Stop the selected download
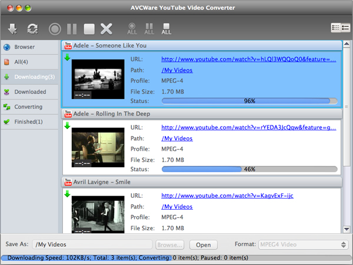Screen dimensions: 353x265 89,29
